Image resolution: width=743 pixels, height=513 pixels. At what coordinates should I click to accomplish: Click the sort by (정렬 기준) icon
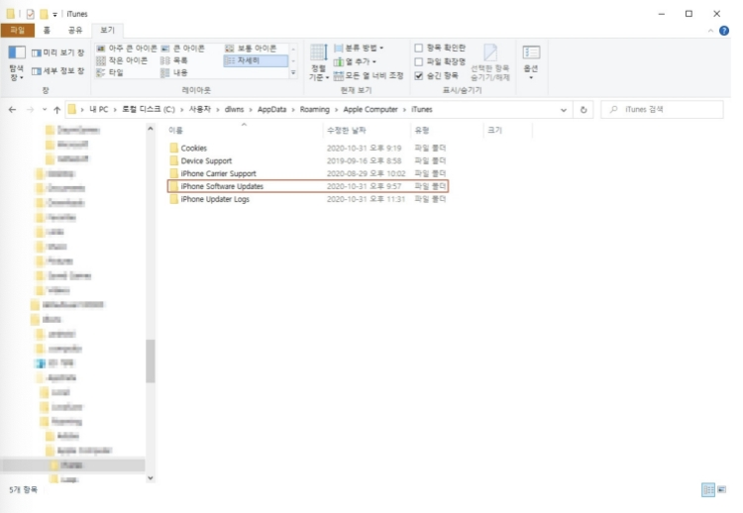(318, 62)
